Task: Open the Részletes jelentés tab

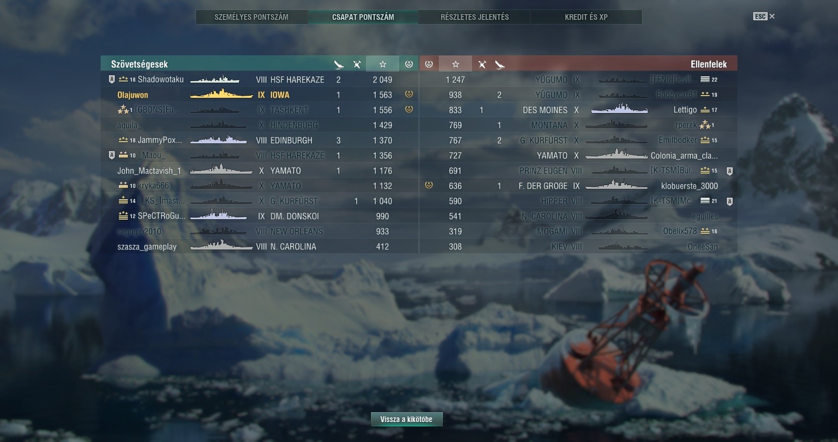Action: pyautogui.click(x=475, y=17)
